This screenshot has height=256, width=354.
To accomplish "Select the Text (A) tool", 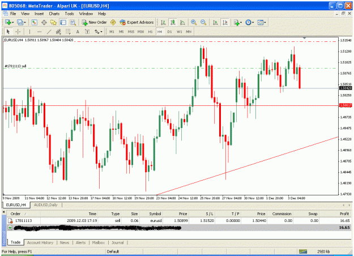I will coord(78,32).
